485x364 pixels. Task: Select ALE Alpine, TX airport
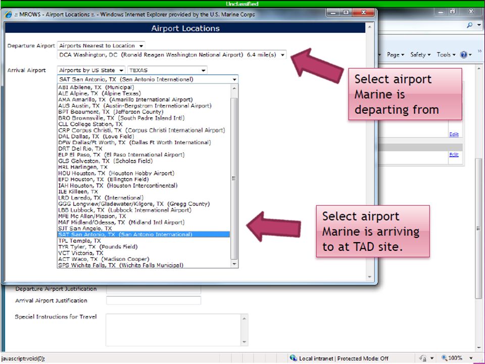point(144,94)
